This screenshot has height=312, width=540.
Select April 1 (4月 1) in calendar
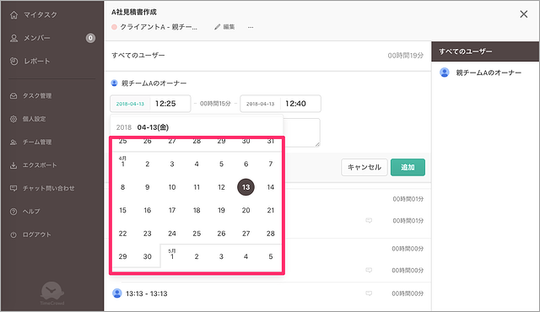(x=122, y=162)
